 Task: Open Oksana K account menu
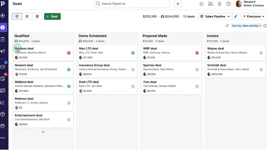point(250,4)
